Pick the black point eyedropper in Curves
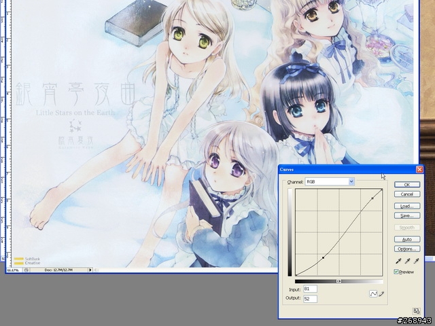The width and height of the screenshot is (435, 326). pos(398,261)
